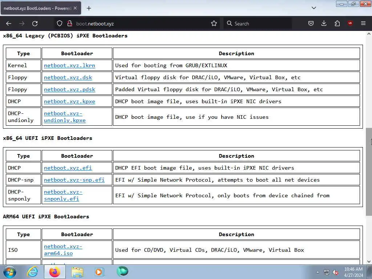This screenshot has width=372, height=279.
Task: Click the muted volume tray icon
Action: point(335,272)
